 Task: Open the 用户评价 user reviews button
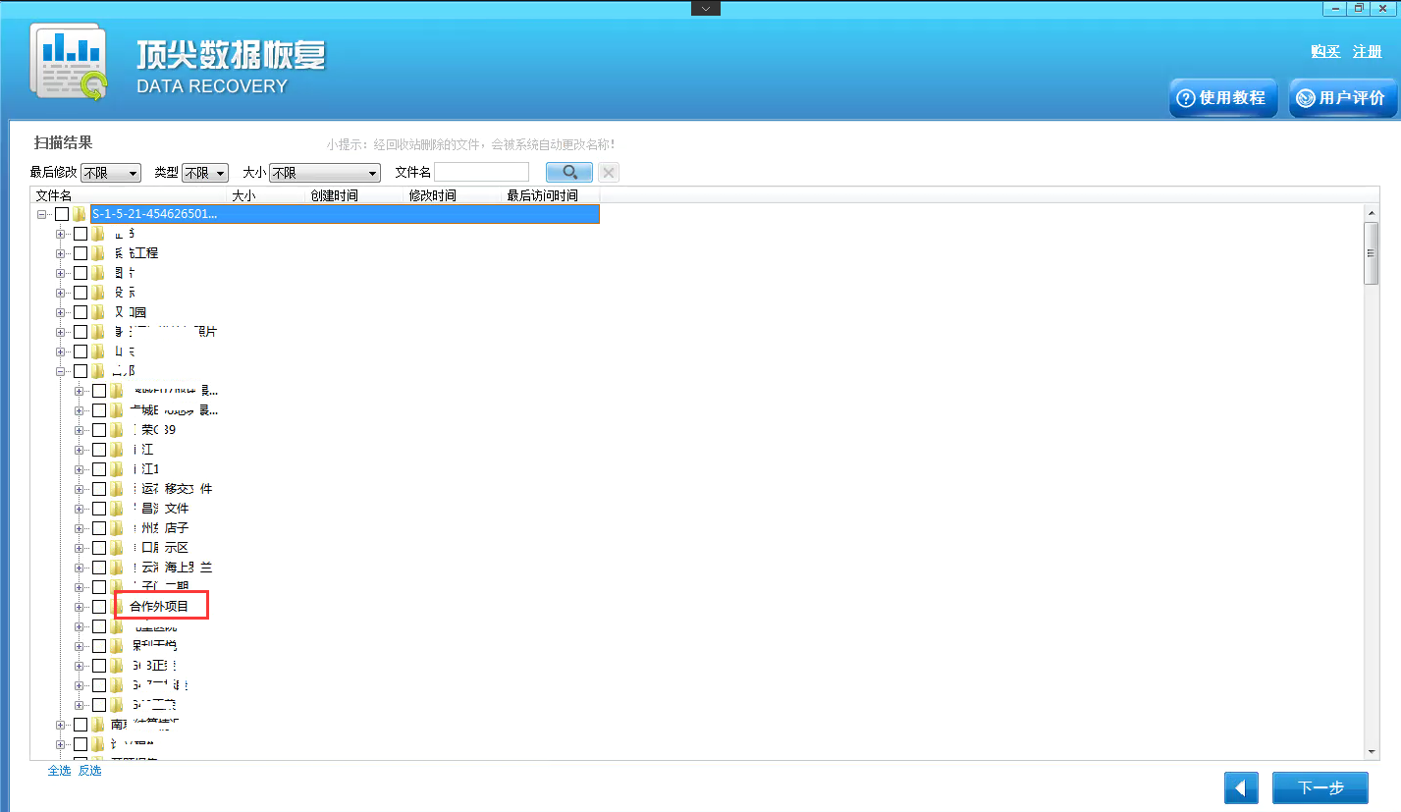pos(1341,98)
